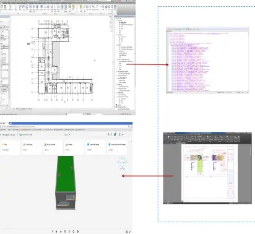Click the user profile icon in web viewer header

(x=119, y=134)
